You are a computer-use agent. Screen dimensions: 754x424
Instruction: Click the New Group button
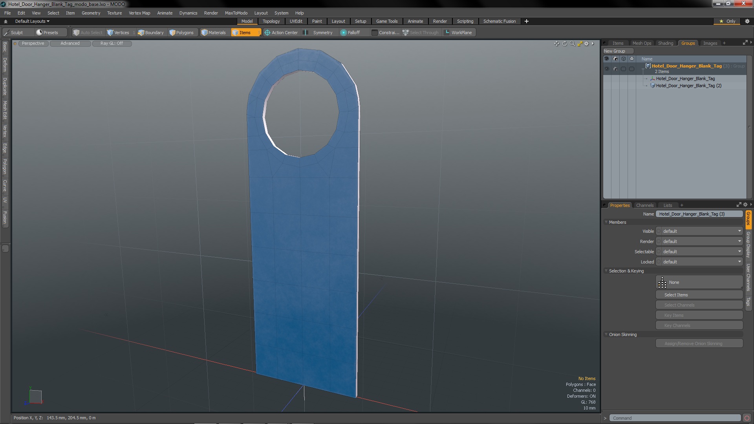618,51
